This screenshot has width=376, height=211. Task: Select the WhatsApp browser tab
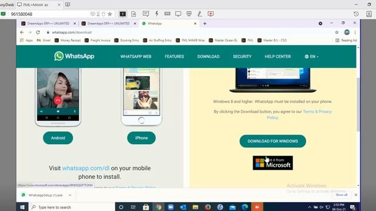[x=168, y=23]
